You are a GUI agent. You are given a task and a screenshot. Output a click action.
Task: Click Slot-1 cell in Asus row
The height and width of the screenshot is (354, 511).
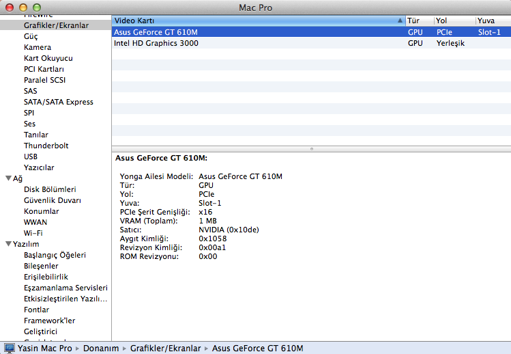pos(489,32)
